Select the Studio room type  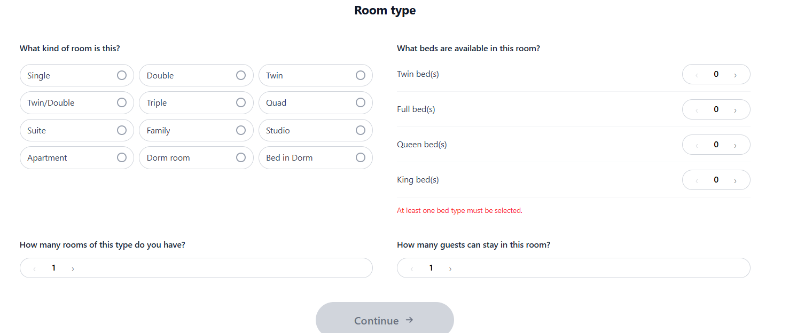tap(316, 130)
